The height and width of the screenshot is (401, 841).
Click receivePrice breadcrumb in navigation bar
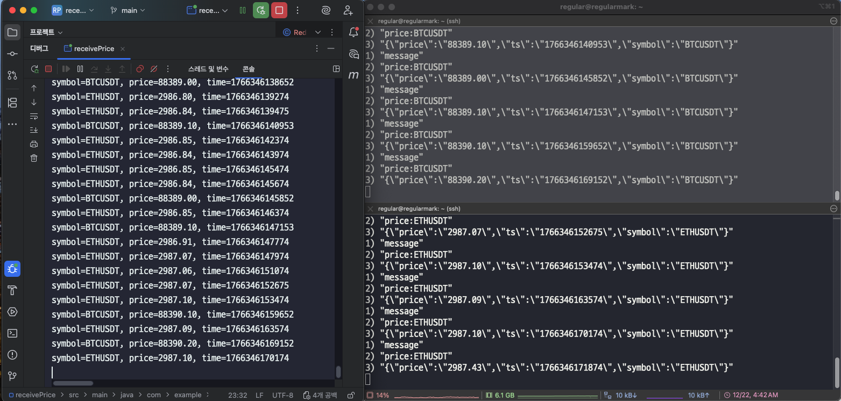click(x=32, y=395)
